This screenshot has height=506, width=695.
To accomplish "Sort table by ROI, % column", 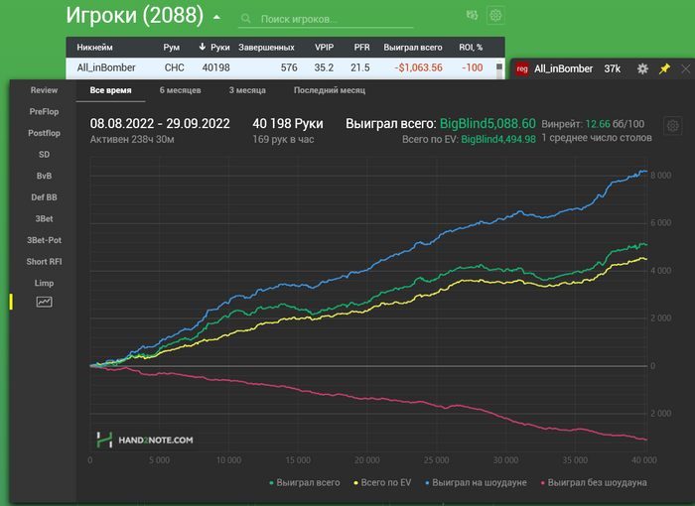I will click(471, 48).
